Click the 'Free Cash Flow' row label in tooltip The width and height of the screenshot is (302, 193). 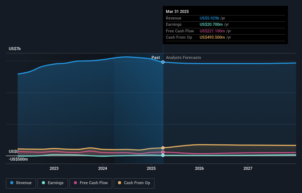[x=180, y=31]
